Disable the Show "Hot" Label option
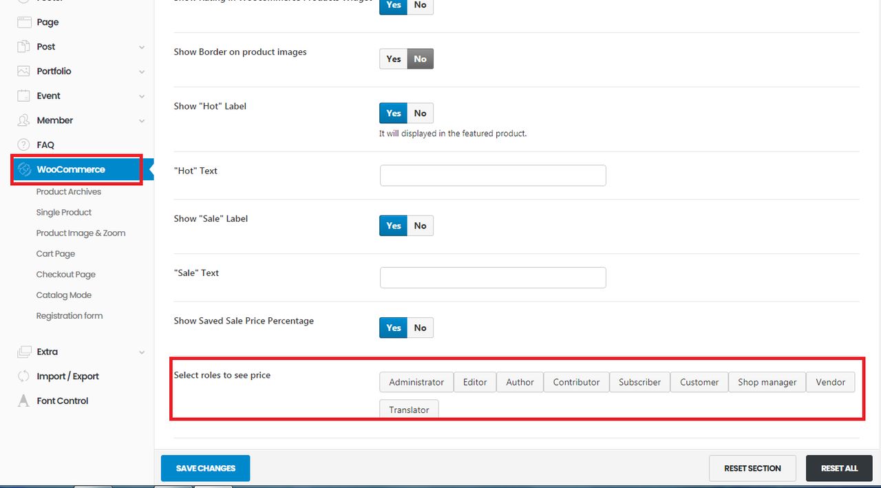This screenshot has height=488, width=881. (420, 114)
